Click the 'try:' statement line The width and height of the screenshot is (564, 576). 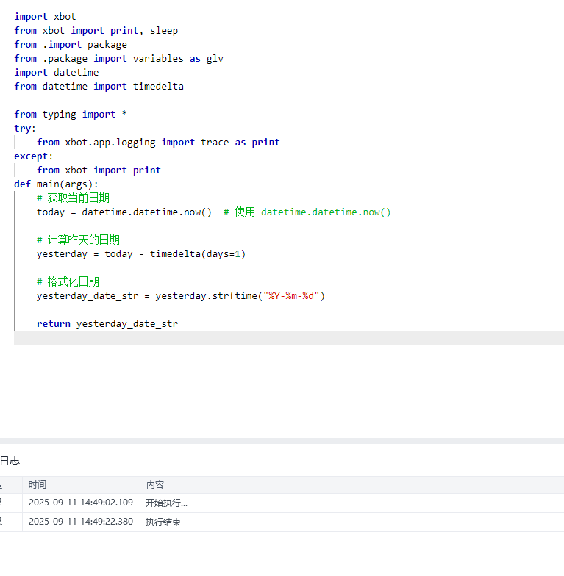25,128
